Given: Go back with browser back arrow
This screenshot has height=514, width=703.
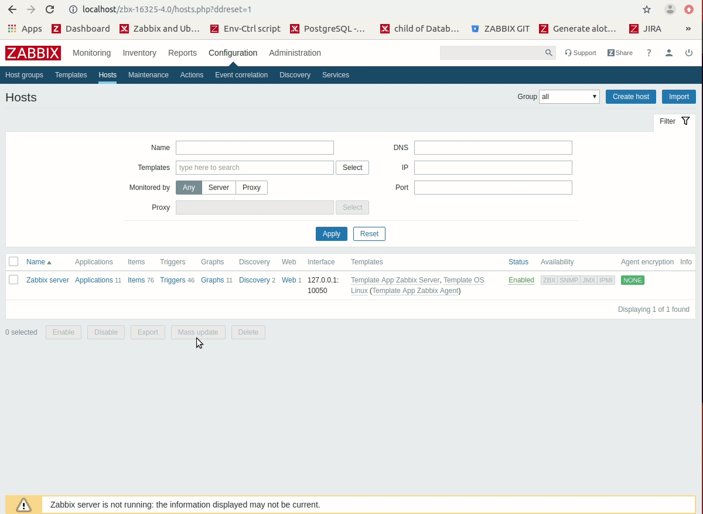Looking at the screenshot, I should pos(12,9).
